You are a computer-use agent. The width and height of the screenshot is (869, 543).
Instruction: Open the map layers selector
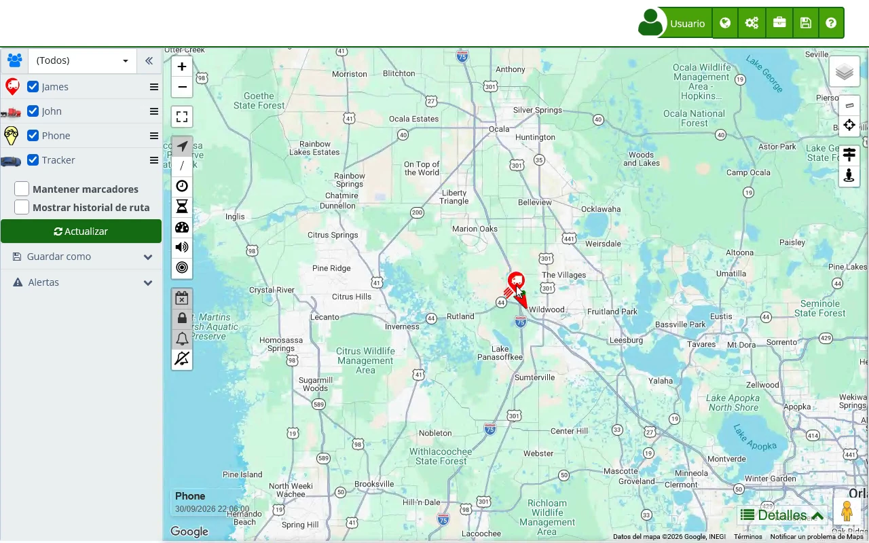[845, 72]
